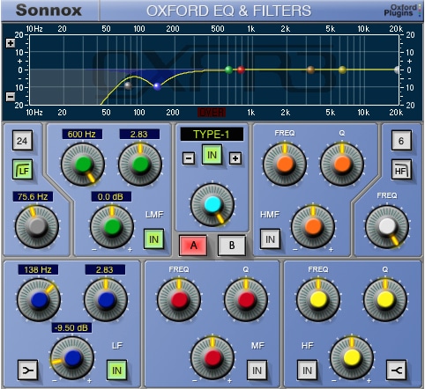The width and height of the screenshot is (425, 389).
Task: Click the cyan master gain knob
Action: tap(212, 204)
